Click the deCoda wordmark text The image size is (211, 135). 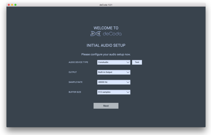pos(112,34)
